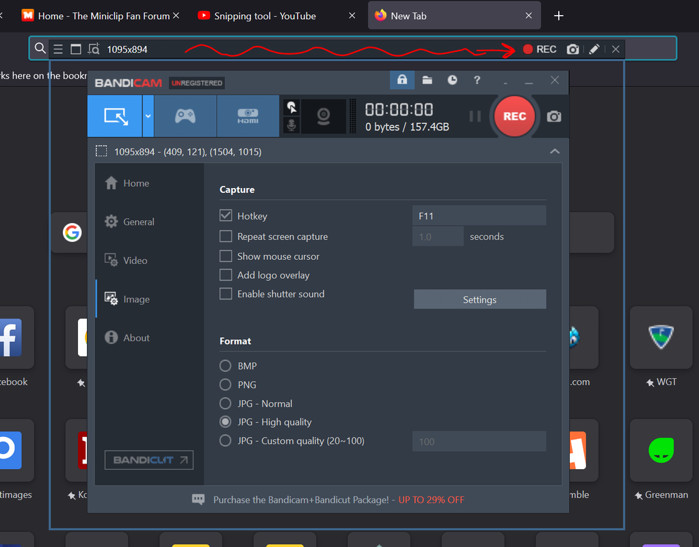Click the magnifier icon on capture bar
This screenshot has height=547, width=699.
pyautogui.click(x=40, y=49)
